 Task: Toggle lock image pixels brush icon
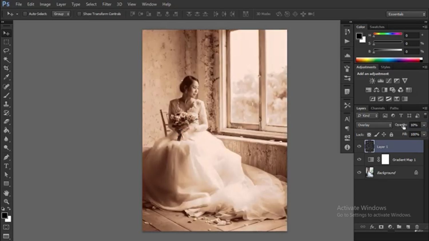click(377, 134)
